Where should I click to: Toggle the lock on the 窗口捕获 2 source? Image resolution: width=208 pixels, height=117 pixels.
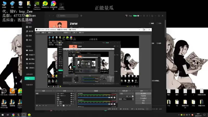click(x=73, y=102)
